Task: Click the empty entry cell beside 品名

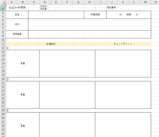Action: pos(56,15)
